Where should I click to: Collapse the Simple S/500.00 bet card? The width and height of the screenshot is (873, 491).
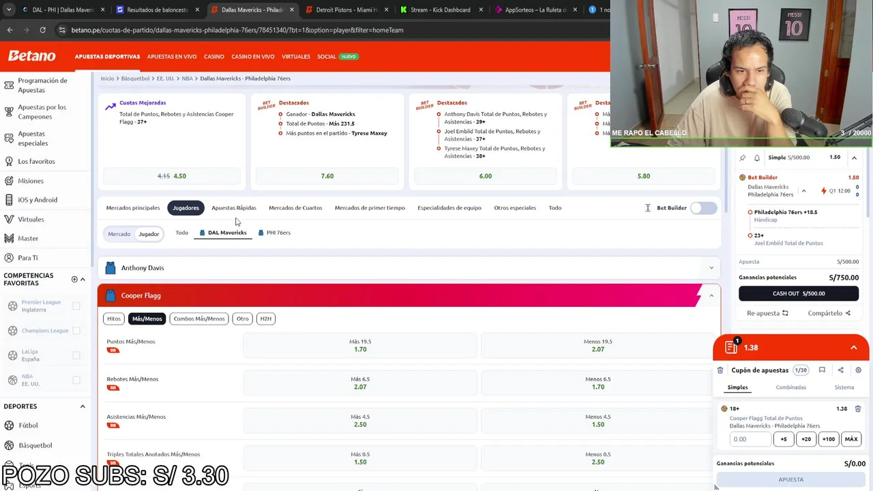click(854, 158)
